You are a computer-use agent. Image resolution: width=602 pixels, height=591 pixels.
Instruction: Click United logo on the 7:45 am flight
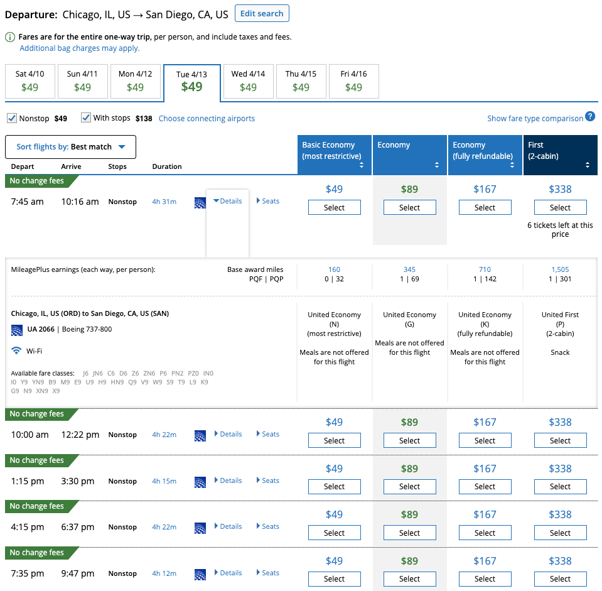tap(200, 202)
